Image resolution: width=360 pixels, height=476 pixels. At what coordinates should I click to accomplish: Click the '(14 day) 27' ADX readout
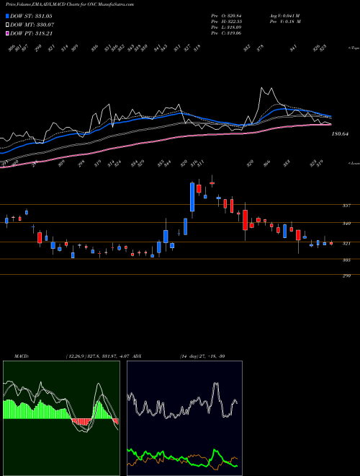194,356
